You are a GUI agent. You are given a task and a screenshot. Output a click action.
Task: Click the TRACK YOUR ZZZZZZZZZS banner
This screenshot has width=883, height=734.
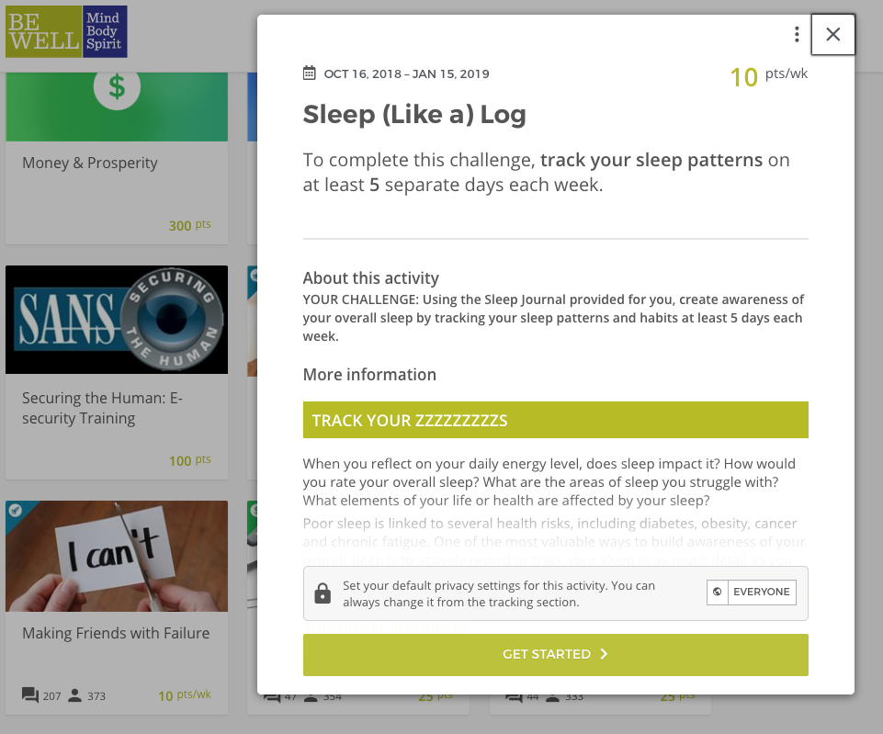[555, 420]
